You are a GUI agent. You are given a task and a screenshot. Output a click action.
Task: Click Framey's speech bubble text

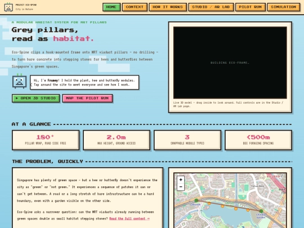[84, 82]
